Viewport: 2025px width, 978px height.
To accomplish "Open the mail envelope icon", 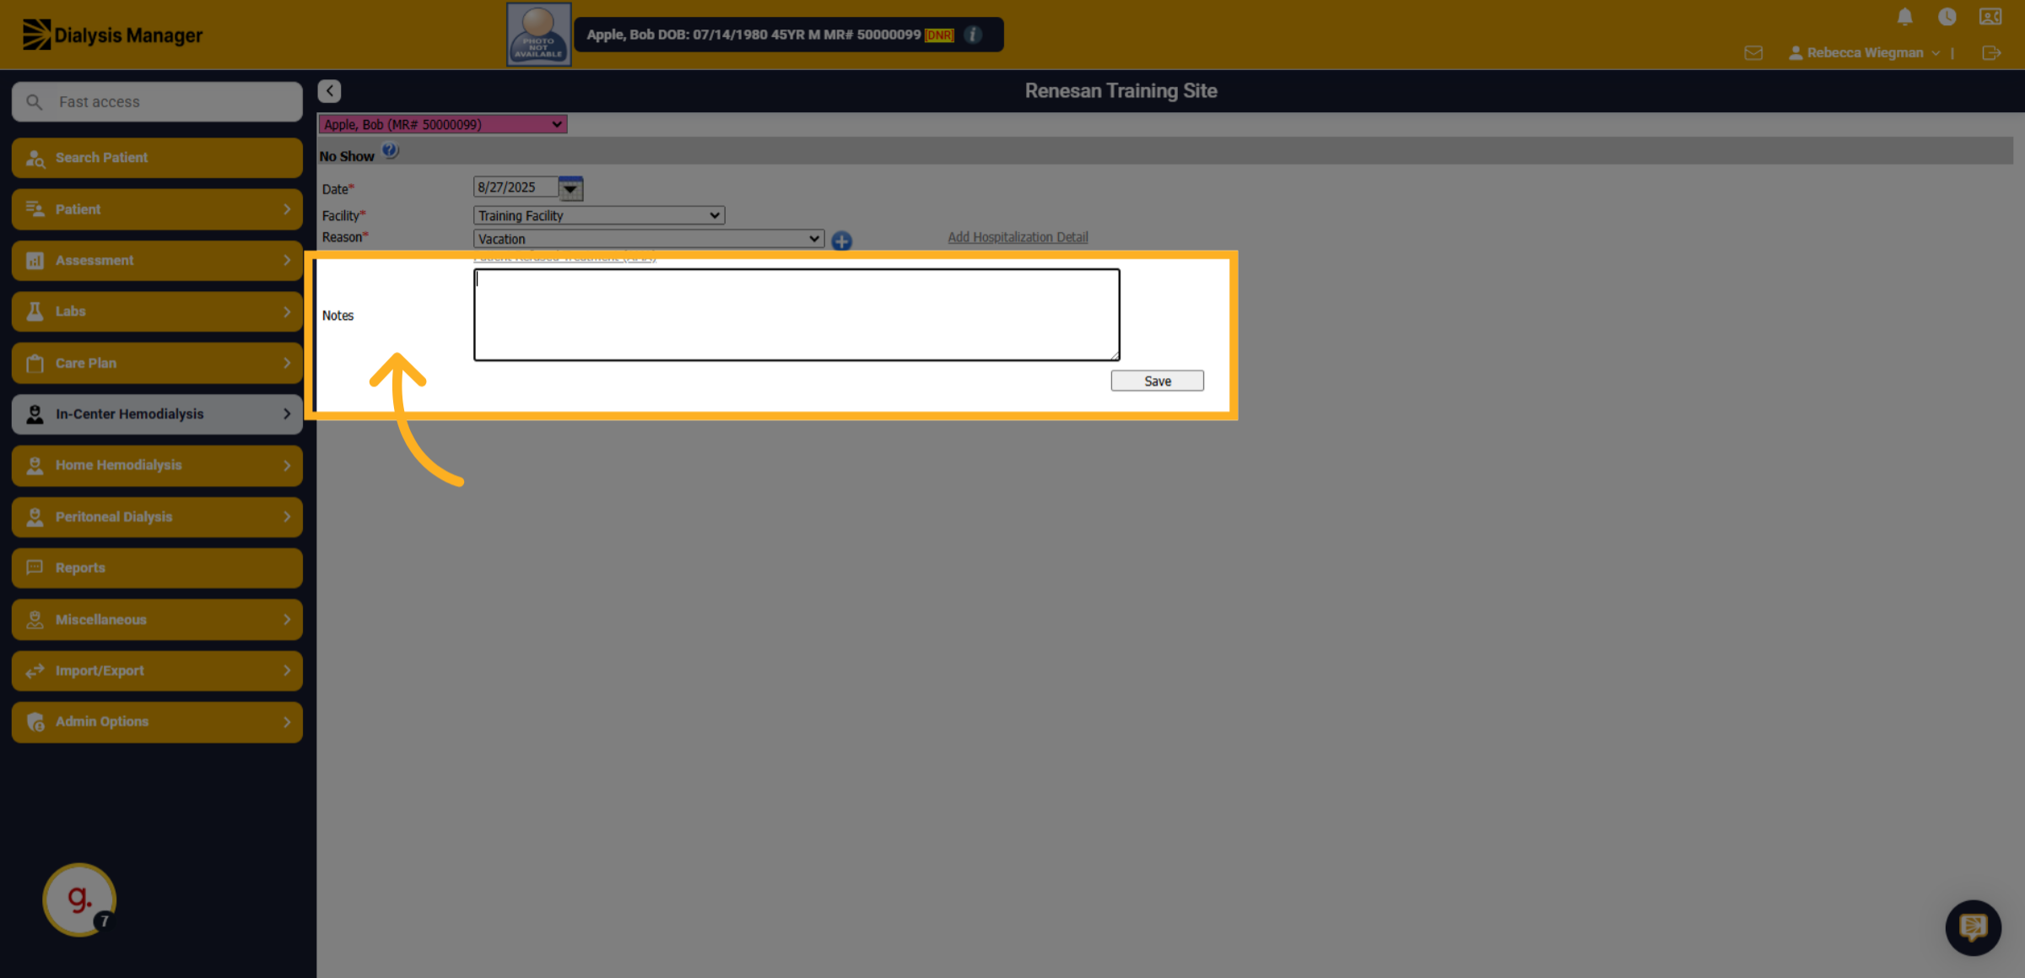I will 1753,53.
